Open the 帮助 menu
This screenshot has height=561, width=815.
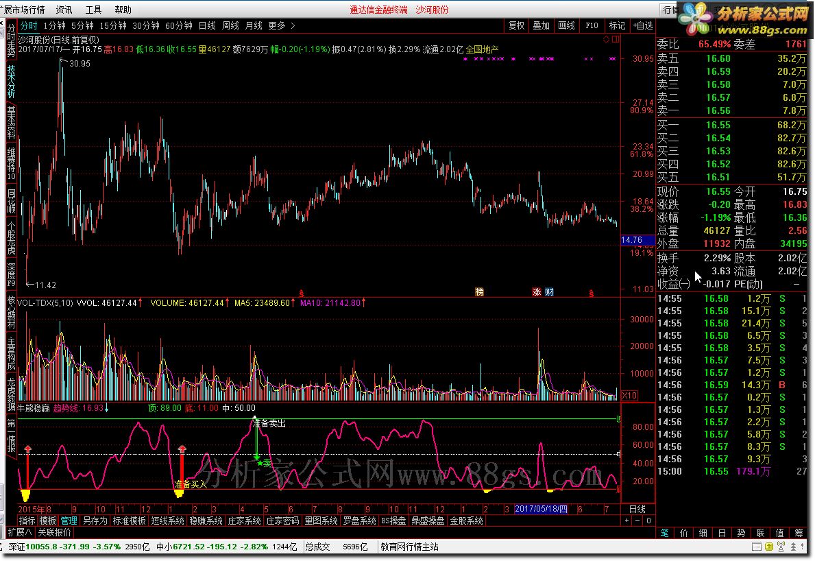(x=123, y=10)
